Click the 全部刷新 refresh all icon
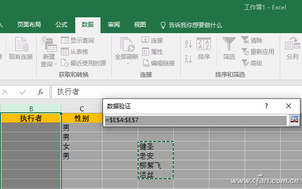The height and width of the screenshot is (189, 302). point(127,45)
